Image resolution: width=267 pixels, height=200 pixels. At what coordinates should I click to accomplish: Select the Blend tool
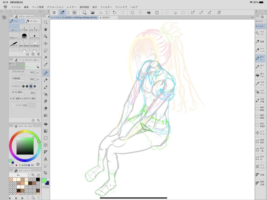click(x=46, y=115)
